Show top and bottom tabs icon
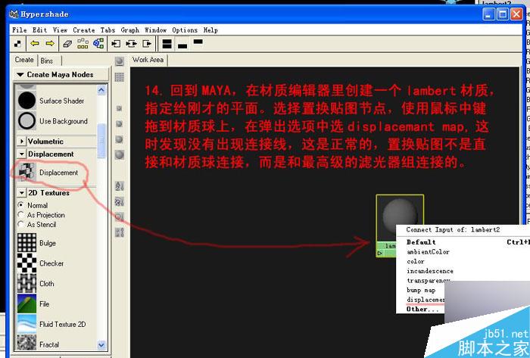 pos(167,44)
